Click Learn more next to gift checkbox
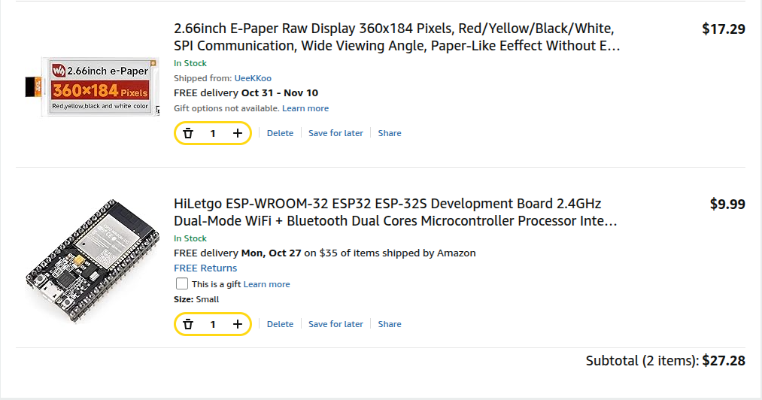Image resolution: width=762 pixels, height=400 pixels. (266, 284)
